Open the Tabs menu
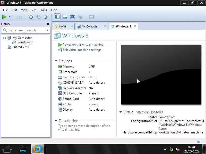 [x=44, y=10]
